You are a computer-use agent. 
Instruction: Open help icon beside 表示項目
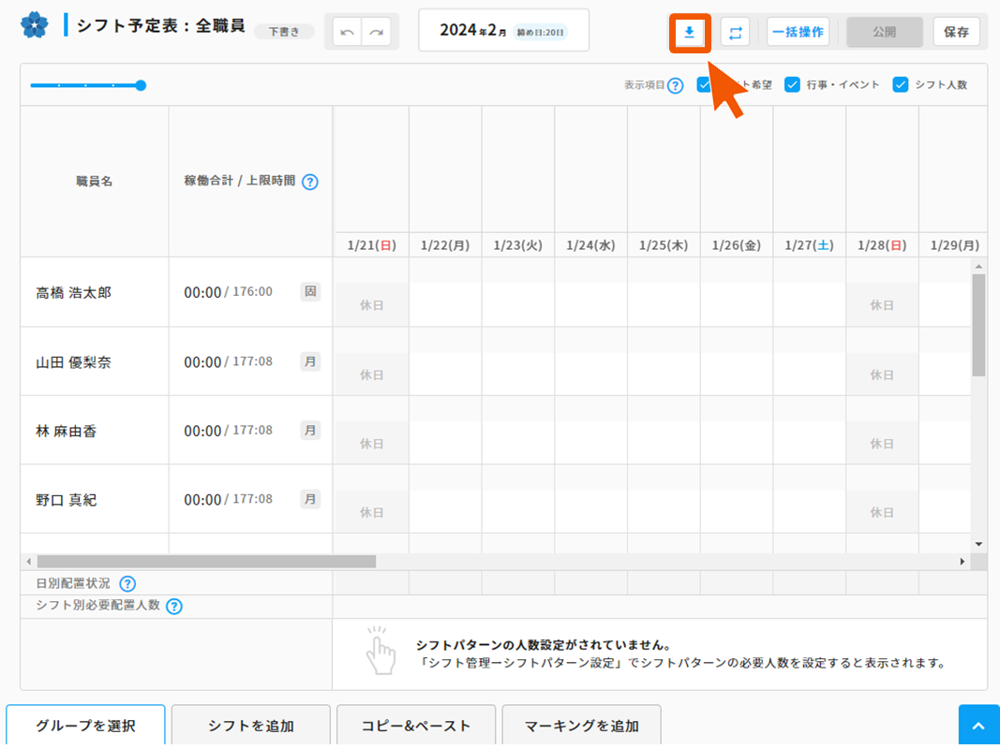point(675,85)
